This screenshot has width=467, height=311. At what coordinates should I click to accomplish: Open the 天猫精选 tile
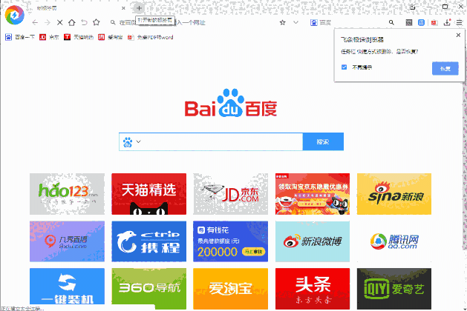[149, 194]
